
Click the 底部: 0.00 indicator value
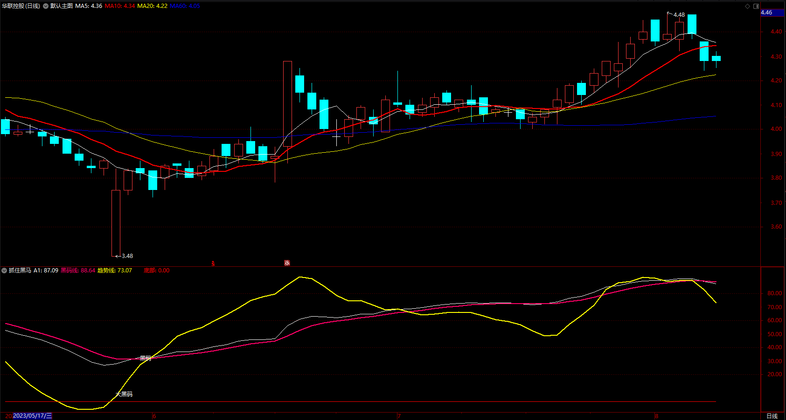tap(157, 271)
